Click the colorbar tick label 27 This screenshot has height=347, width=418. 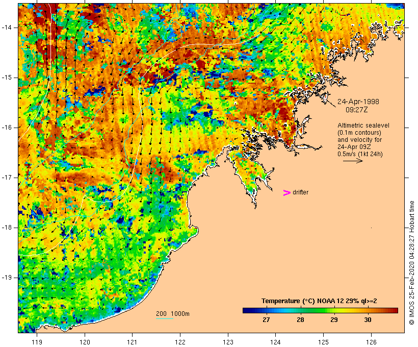[x=266, y=320]
